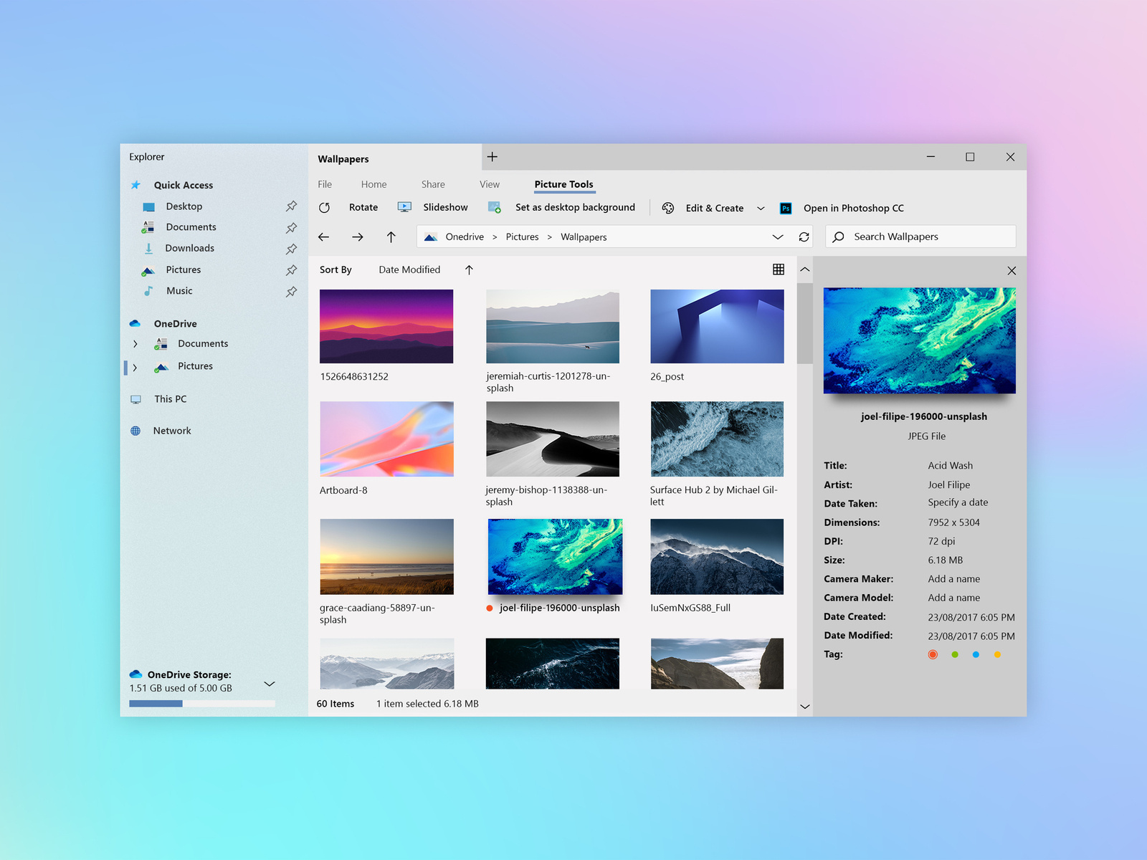The height and width of the screenshot is (860, 1147).
Task: Click Specify a date for Date Taken
Action: [958, 502]
